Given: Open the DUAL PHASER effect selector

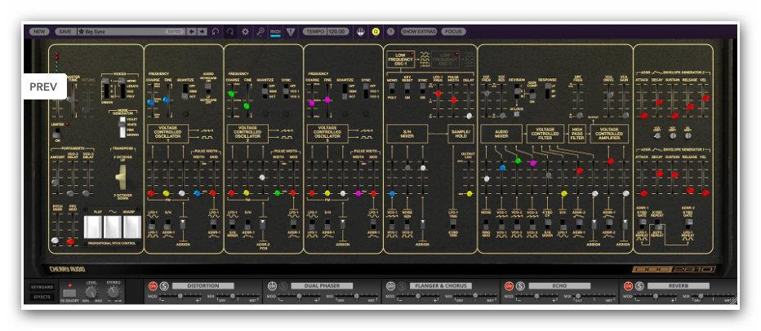Looking at the screenshot, I should coord(322,286).
